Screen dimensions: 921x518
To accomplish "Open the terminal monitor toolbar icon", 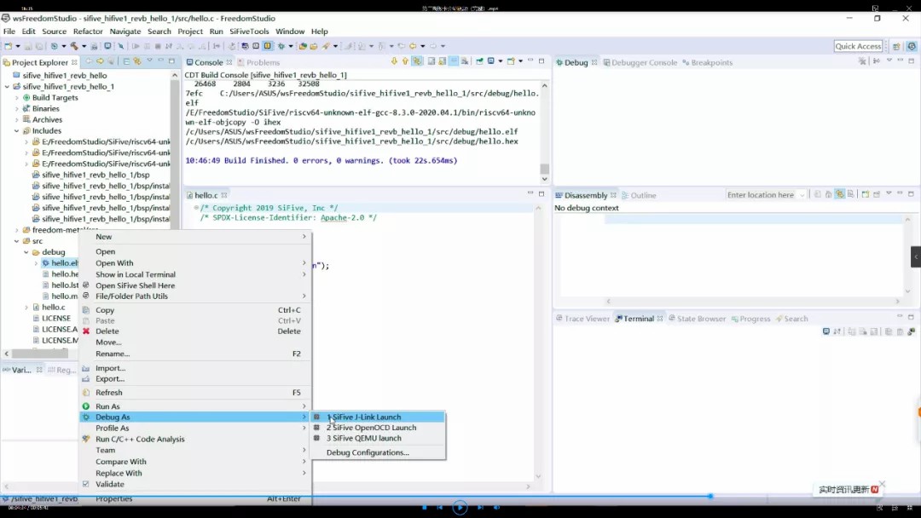I will pyautogui.click(x=107, y=46).
